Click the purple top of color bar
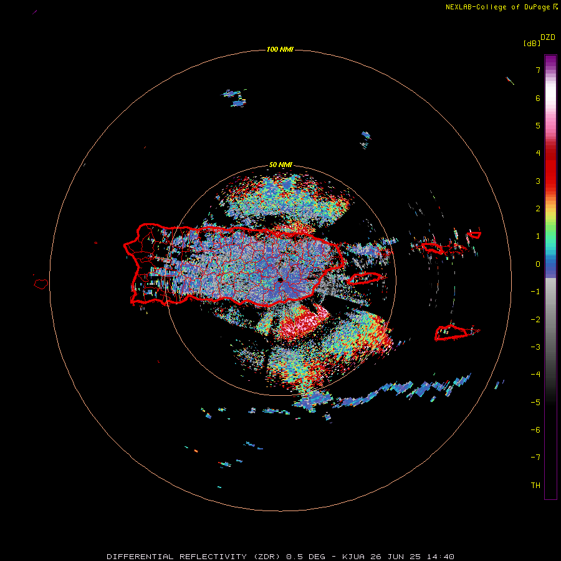This screenshot has height=561, width=561. (550, 61)
